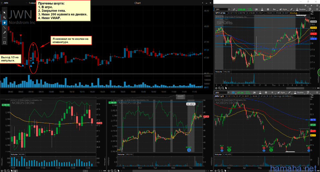The height and width of the screenshot is (172, 320).
Task: Click the blue earnings bulb on the weekly chart
Action: click(x=189, y=150)
